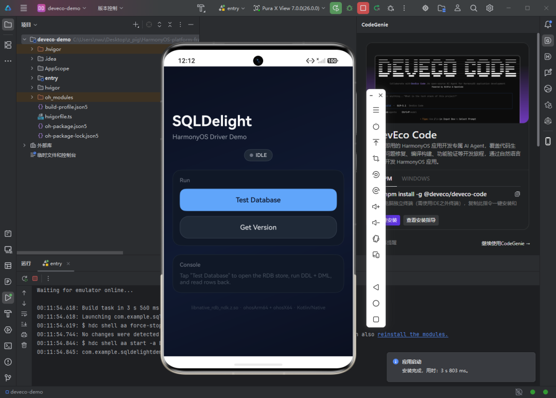Expand the oh_modules folder
Image resolution: width=556 pixels, height=398 pixels.
(x=32, y=97)
